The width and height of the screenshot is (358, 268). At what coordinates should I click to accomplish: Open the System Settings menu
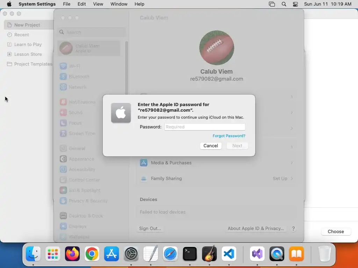pos(37,4)
